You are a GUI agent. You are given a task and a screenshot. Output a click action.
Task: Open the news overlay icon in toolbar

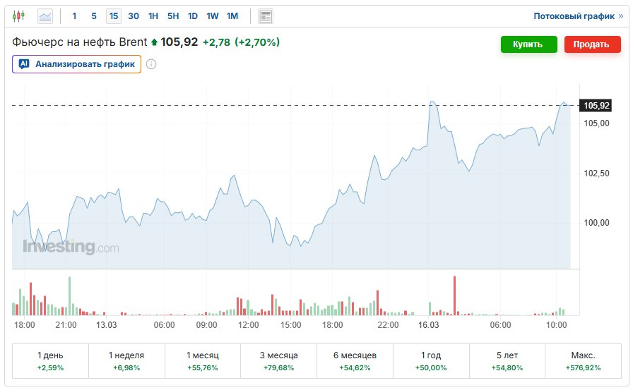click(266, 16)
